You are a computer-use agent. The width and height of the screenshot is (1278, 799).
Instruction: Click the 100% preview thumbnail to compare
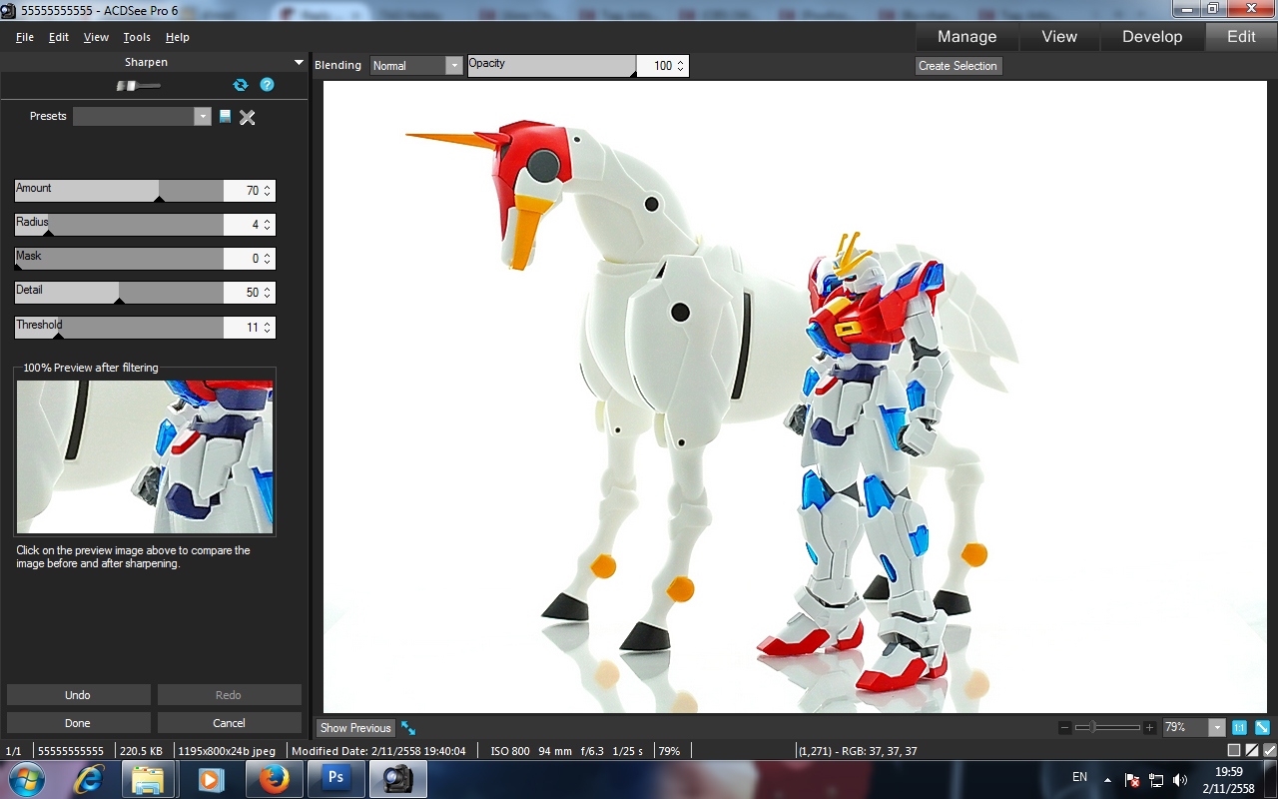pos(145,456)
